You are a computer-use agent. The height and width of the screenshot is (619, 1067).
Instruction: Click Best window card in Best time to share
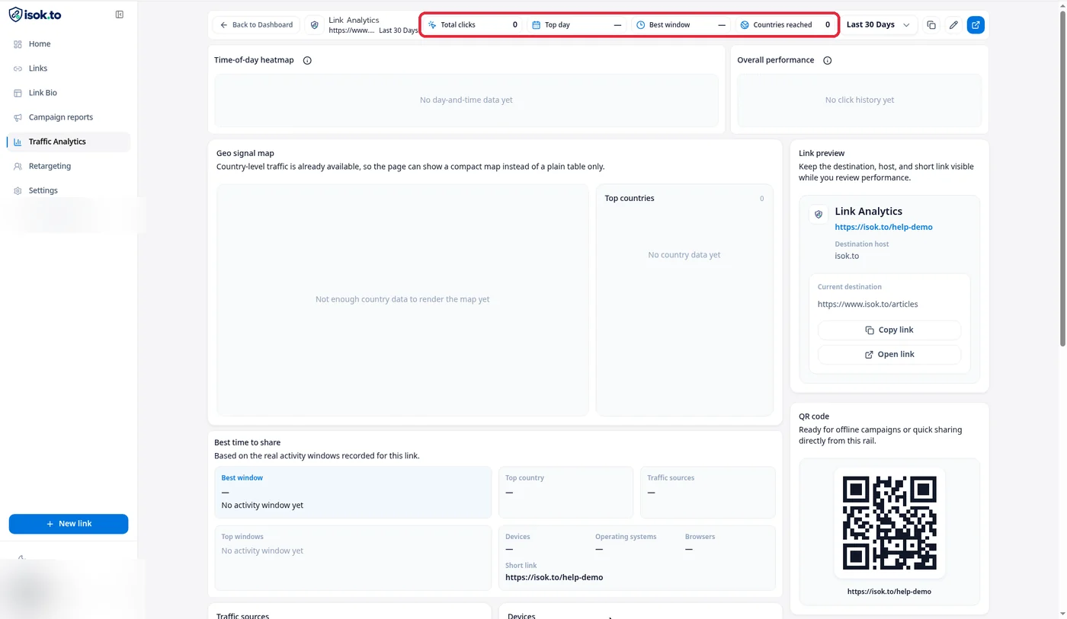(353, 492)
